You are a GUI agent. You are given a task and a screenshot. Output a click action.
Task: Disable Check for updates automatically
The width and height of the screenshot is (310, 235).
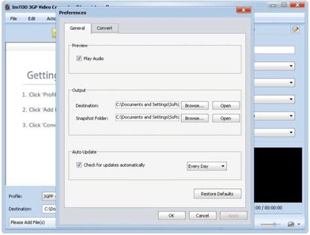79,164
